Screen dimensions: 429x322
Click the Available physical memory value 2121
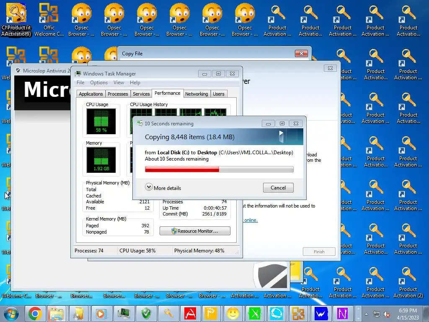tap(145, 202)
